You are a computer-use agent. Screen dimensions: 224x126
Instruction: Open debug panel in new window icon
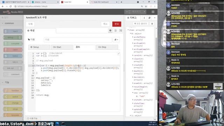pos(155,119)
